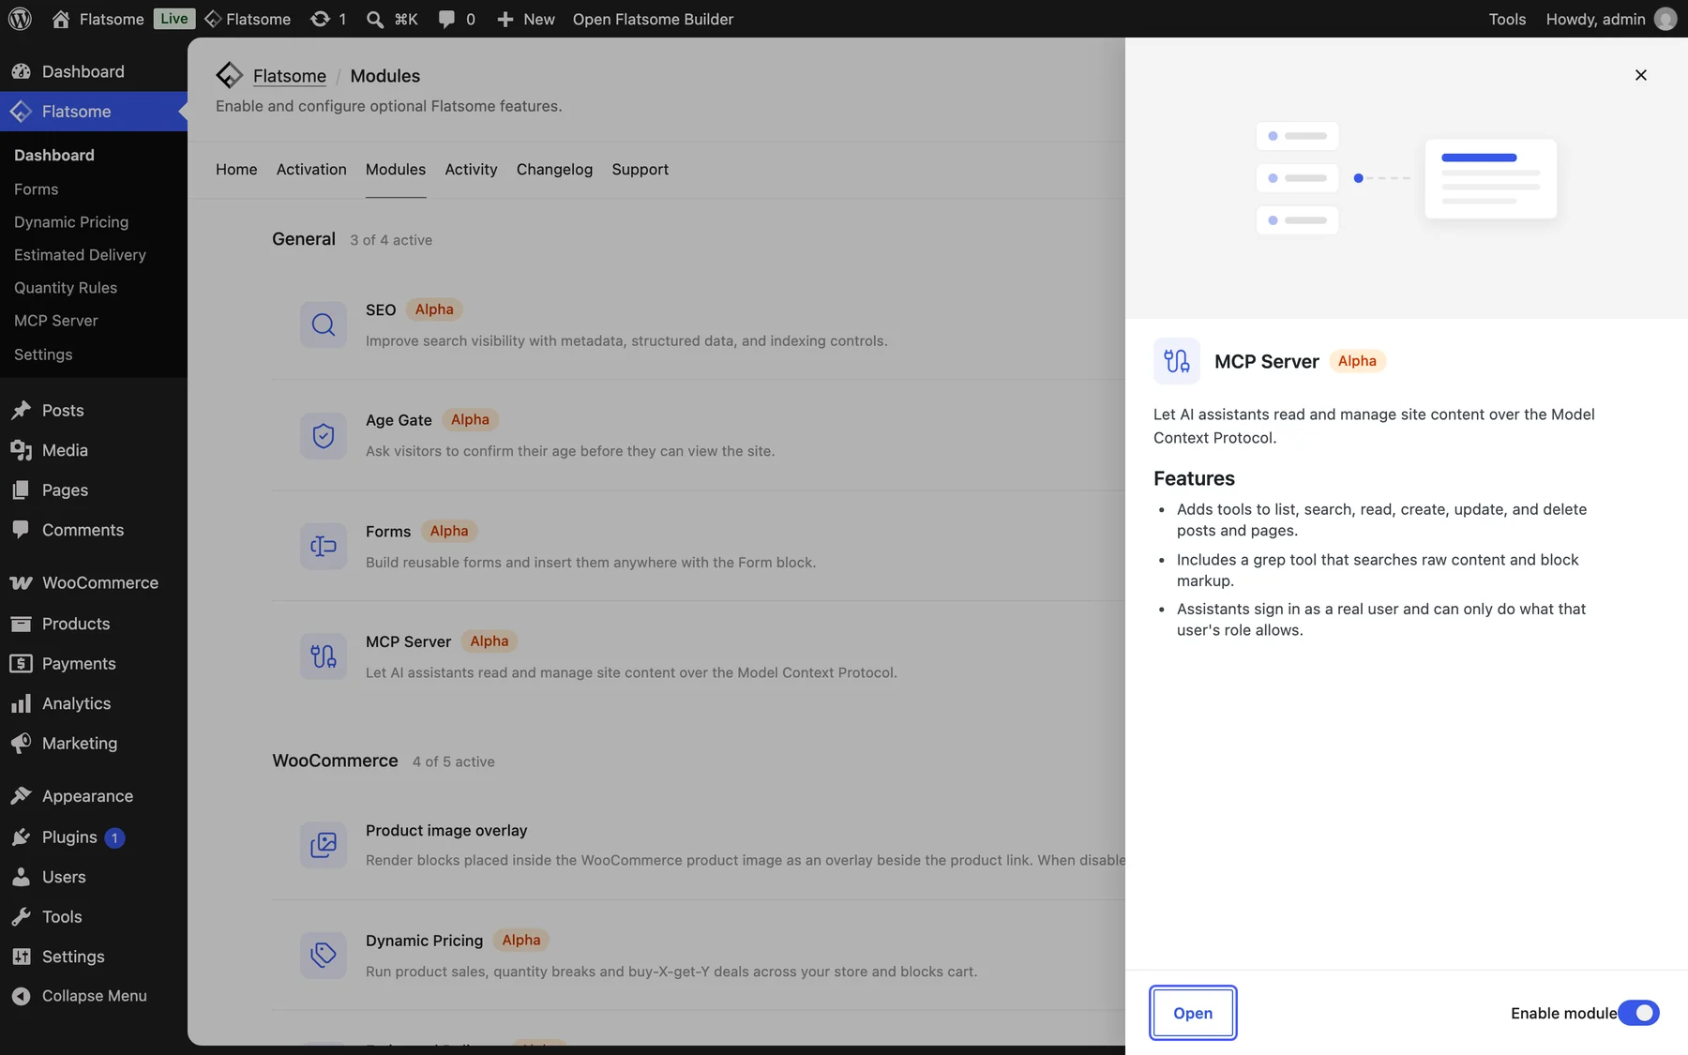Open the SEO module magnifier icon
This screenshot has width=1688, height=1055.
click(324, 324)
